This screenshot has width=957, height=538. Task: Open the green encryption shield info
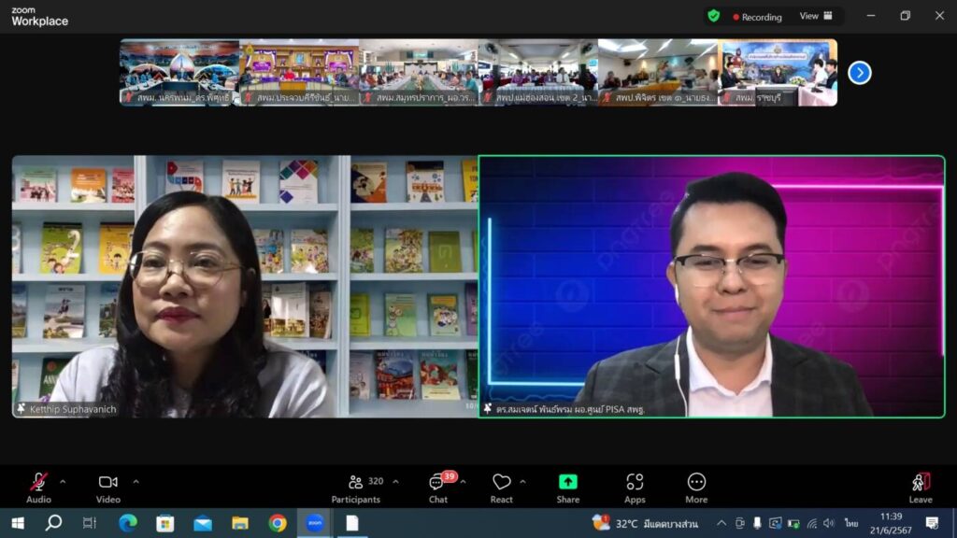(x=713, y=17)
